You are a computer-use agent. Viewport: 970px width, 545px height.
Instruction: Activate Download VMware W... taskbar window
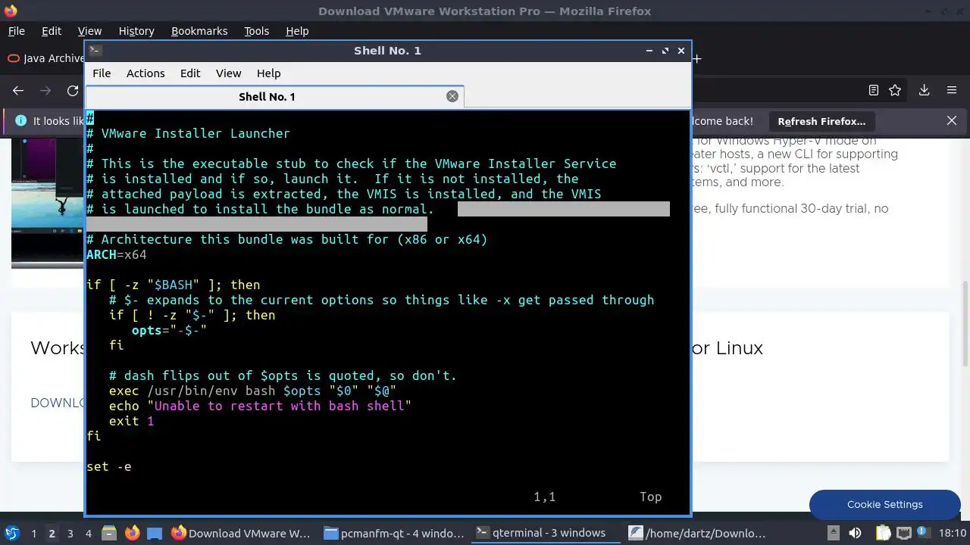[x=241, y=533]
